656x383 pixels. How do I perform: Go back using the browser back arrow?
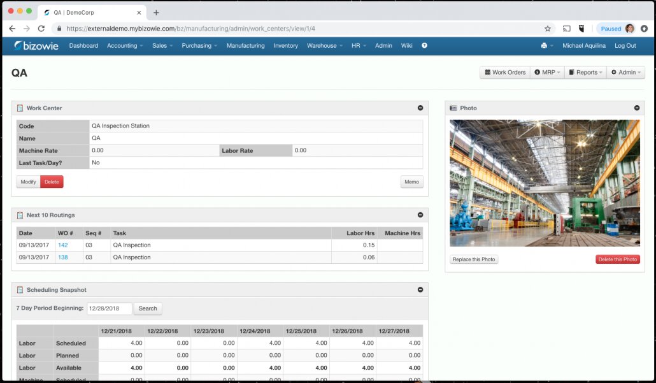coord(12,29)
